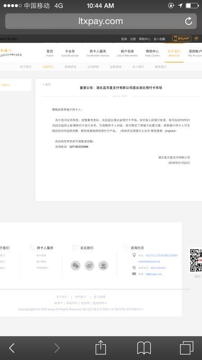The height and width of the screenshot is (360, 202).
Task: Click the company logo at top left
Action: point(11,53)
